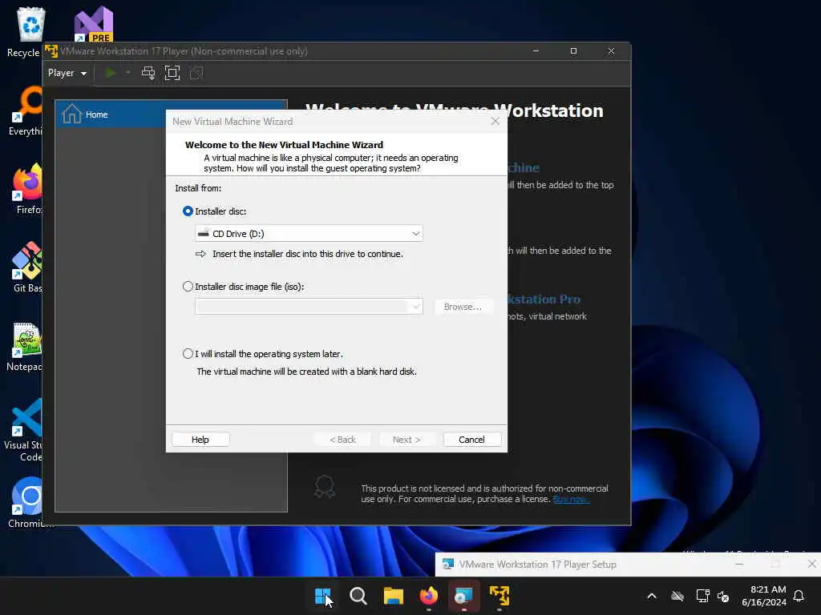Switch to VMware Player Setup installer taskbar icon
Viewport: 821px width, 615px height.
tap(464, 596)
